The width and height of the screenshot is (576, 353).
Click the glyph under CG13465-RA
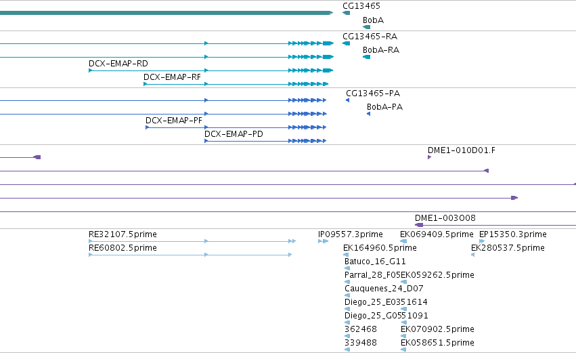[346, 43]
